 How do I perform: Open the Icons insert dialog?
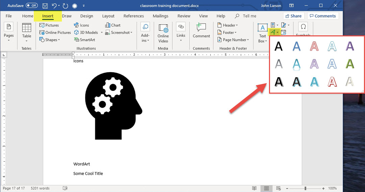click(81, 25)
